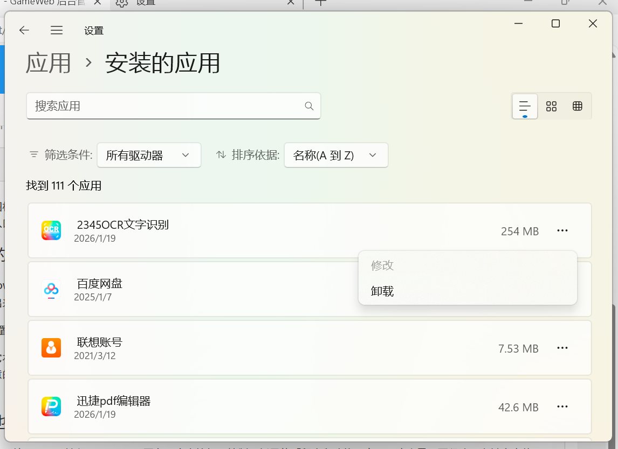This screenshot has height=449, width=618.
Task: Switch to list view layout
Action: coord(525,106)
